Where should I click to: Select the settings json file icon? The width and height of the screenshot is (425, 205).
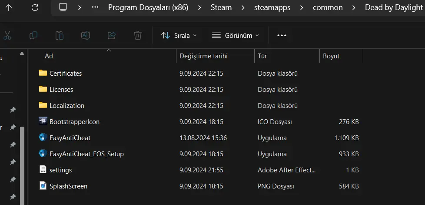[43, 170]
